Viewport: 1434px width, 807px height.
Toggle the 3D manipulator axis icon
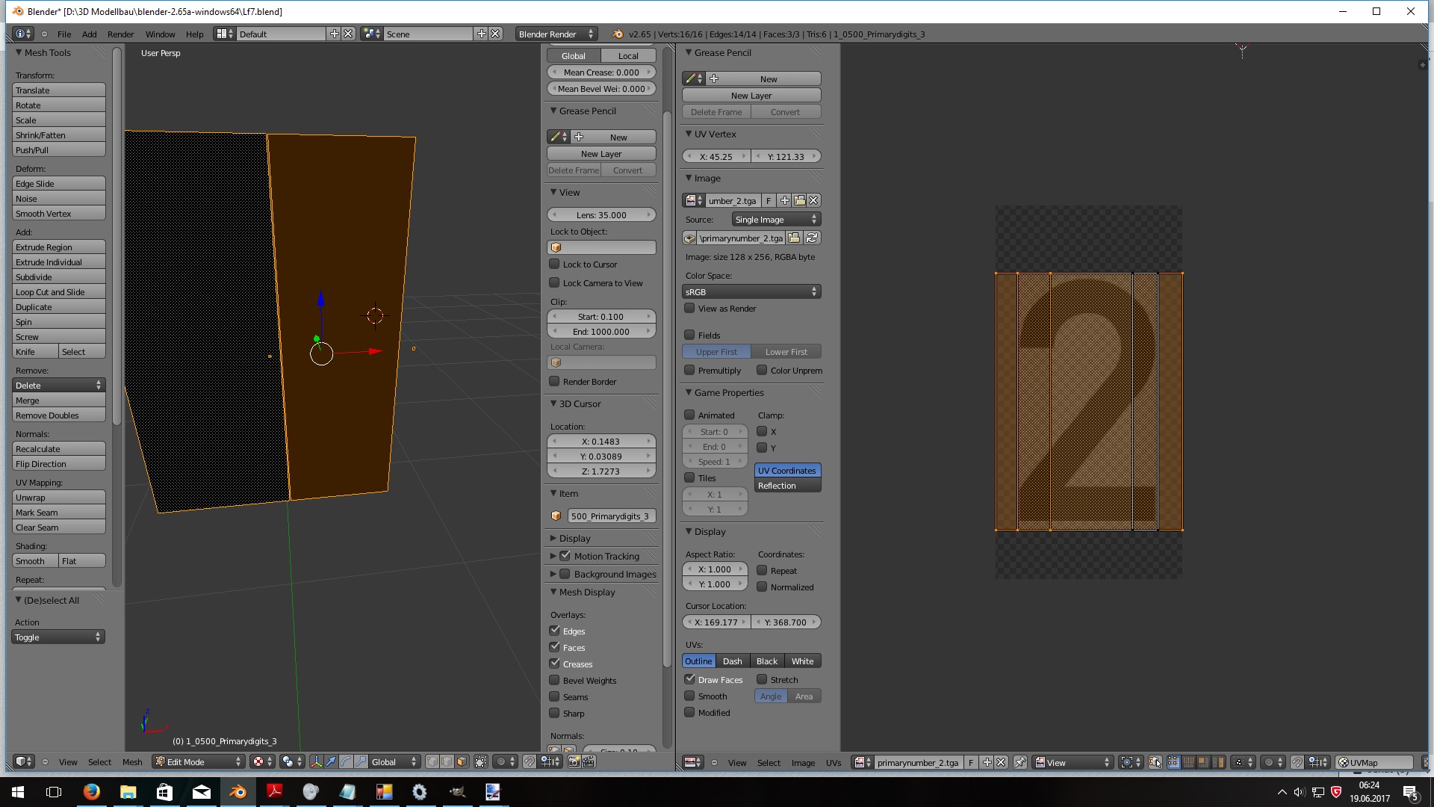pyautogui.click(x=316, y=762)
